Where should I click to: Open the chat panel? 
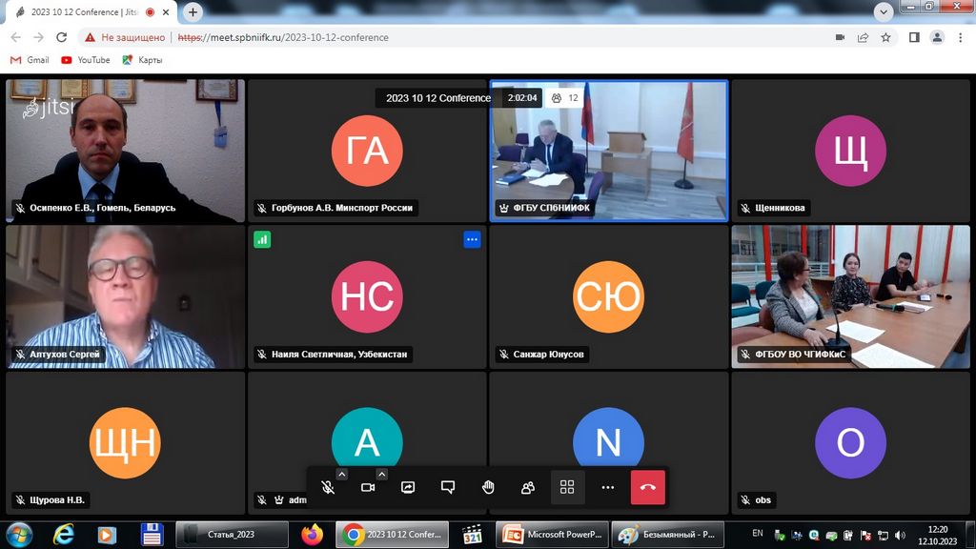[x=448, y=487]
